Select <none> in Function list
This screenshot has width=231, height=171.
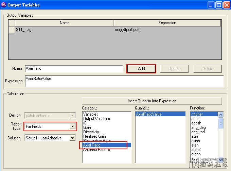coord(204,114)
